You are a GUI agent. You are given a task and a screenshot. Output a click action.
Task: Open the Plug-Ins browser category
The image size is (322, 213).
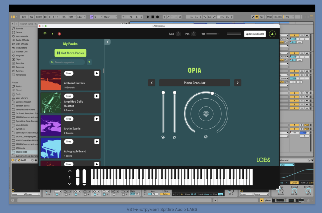coord(20,55)
